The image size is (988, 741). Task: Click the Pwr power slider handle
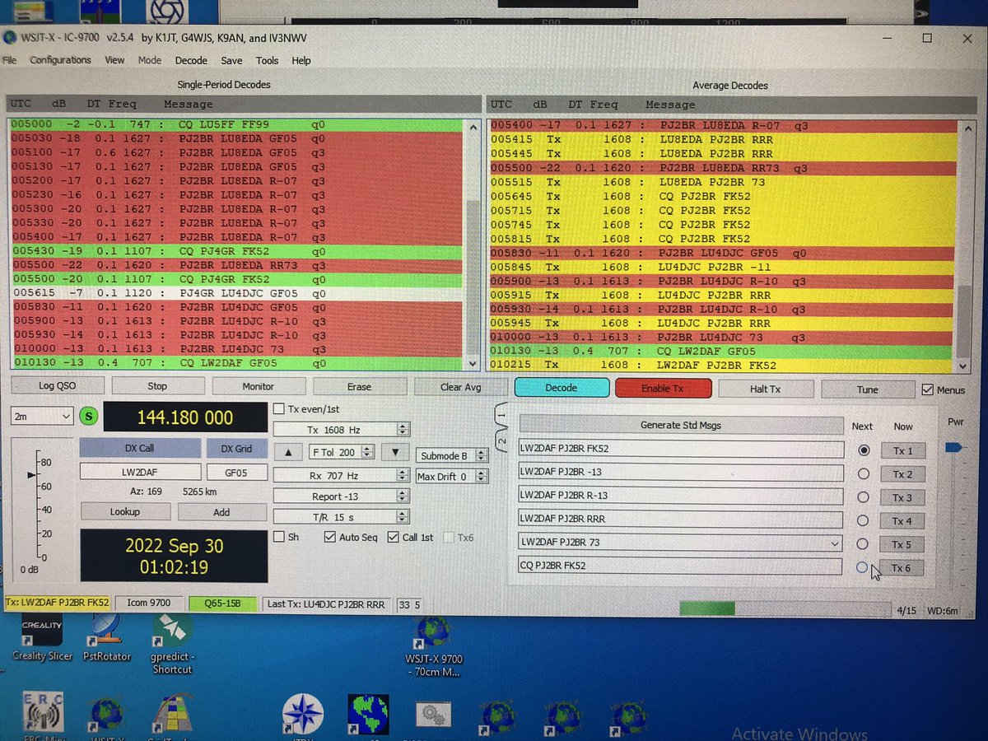(953, 447)
